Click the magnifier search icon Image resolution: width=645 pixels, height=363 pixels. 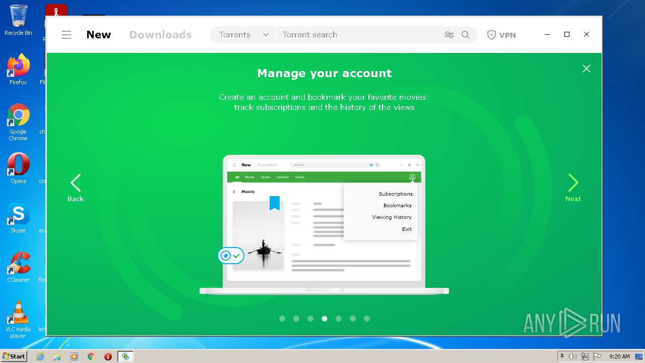tap(466, 35)
